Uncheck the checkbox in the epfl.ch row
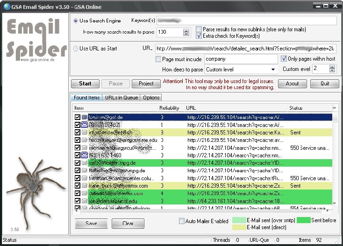 click(77, 133)
